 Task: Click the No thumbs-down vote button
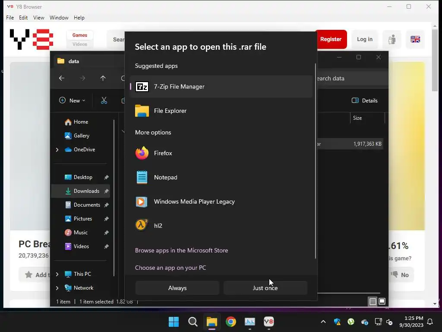point(401,275)
